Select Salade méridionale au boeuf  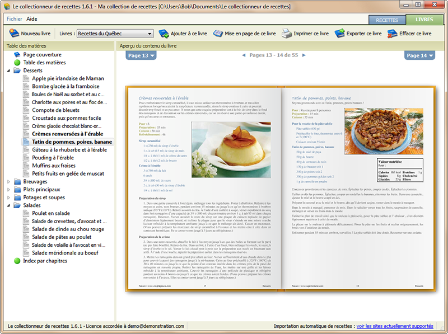click(65, 253)
